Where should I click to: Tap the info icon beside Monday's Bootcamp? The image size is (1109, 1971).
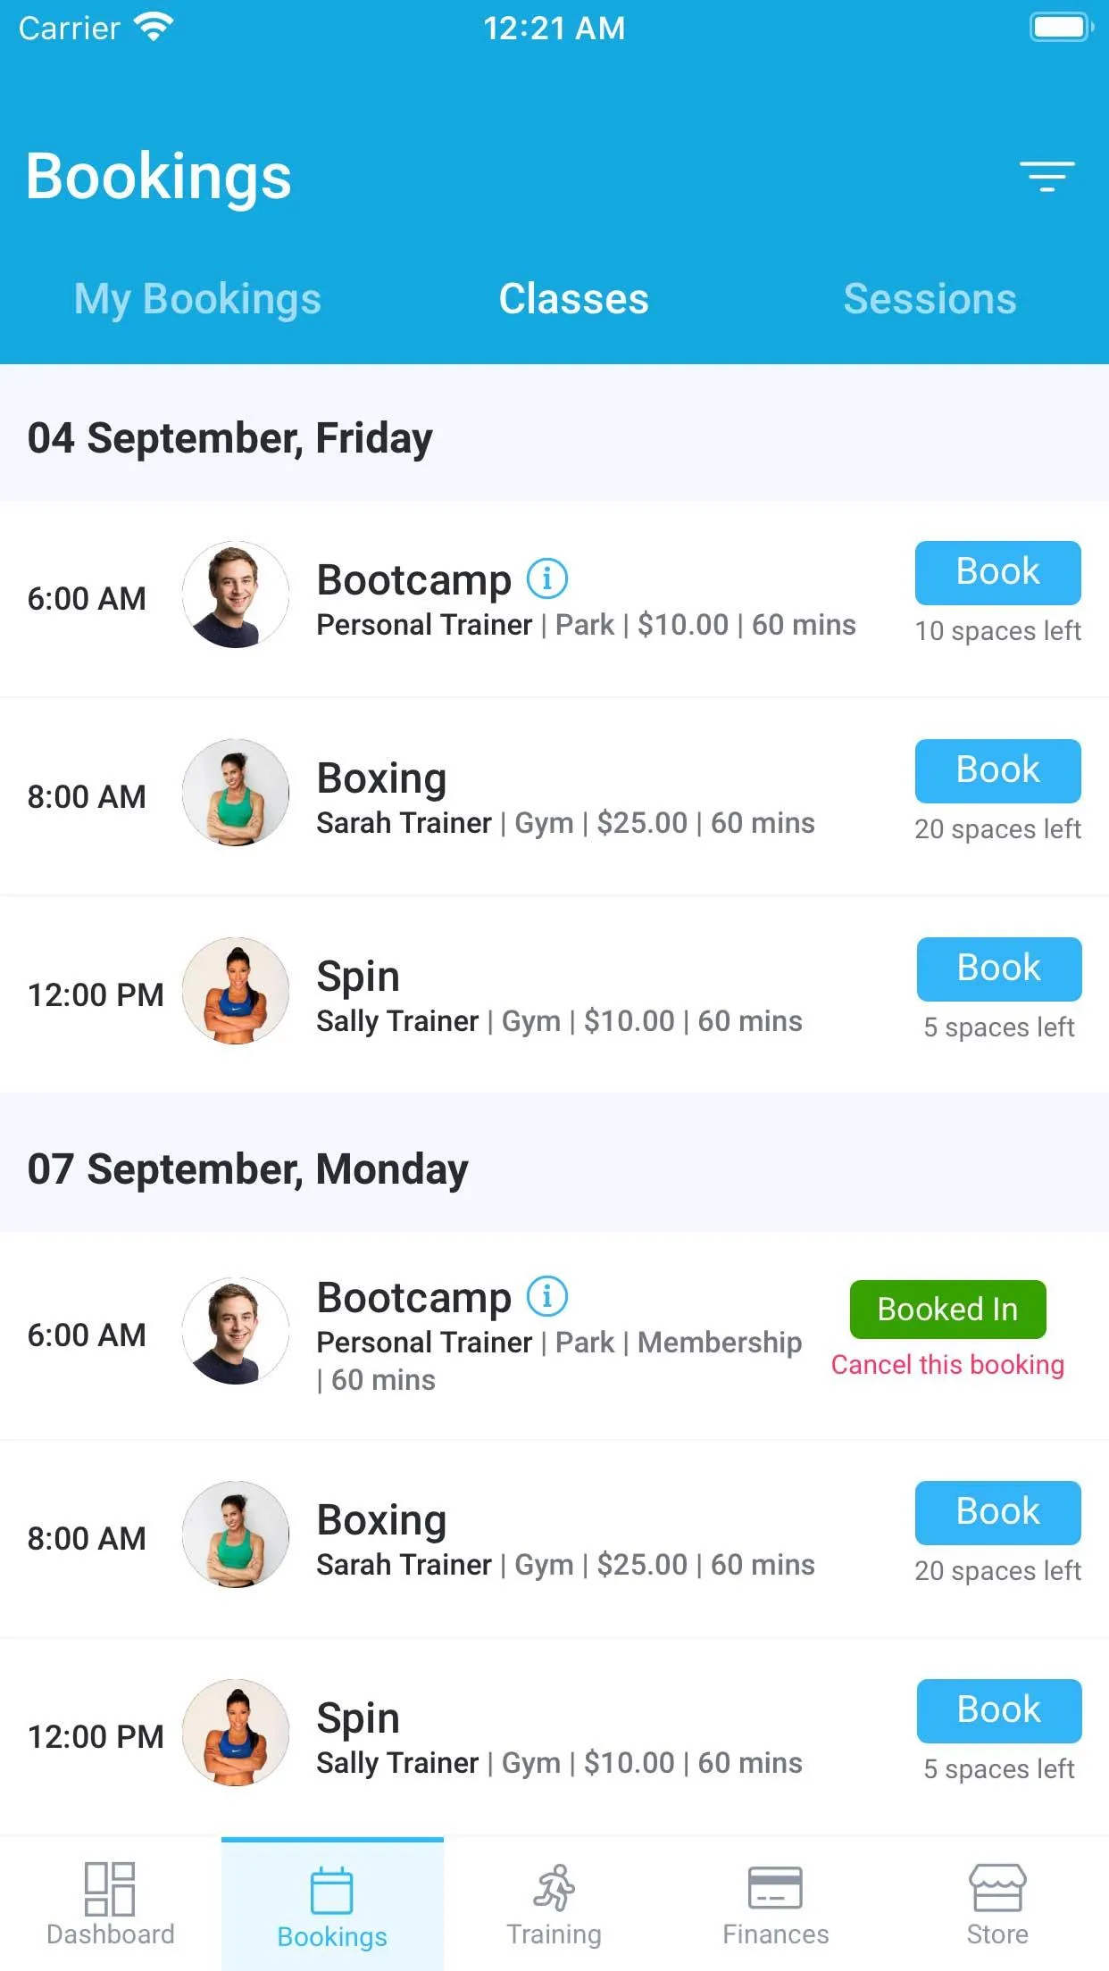(547, 1296)
